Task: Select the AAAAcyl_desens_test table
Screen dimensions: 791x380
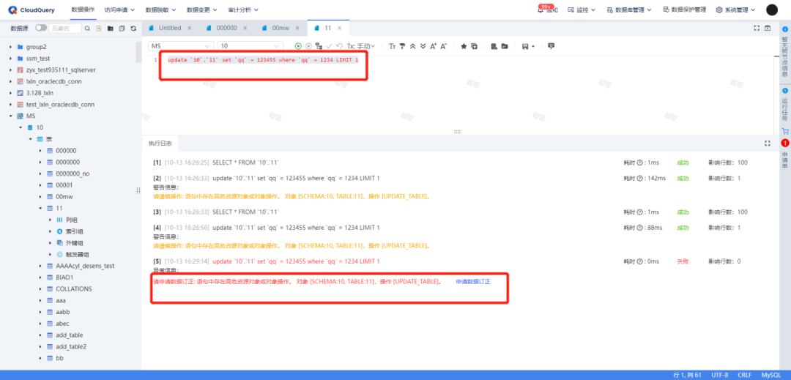Action: 83,266
